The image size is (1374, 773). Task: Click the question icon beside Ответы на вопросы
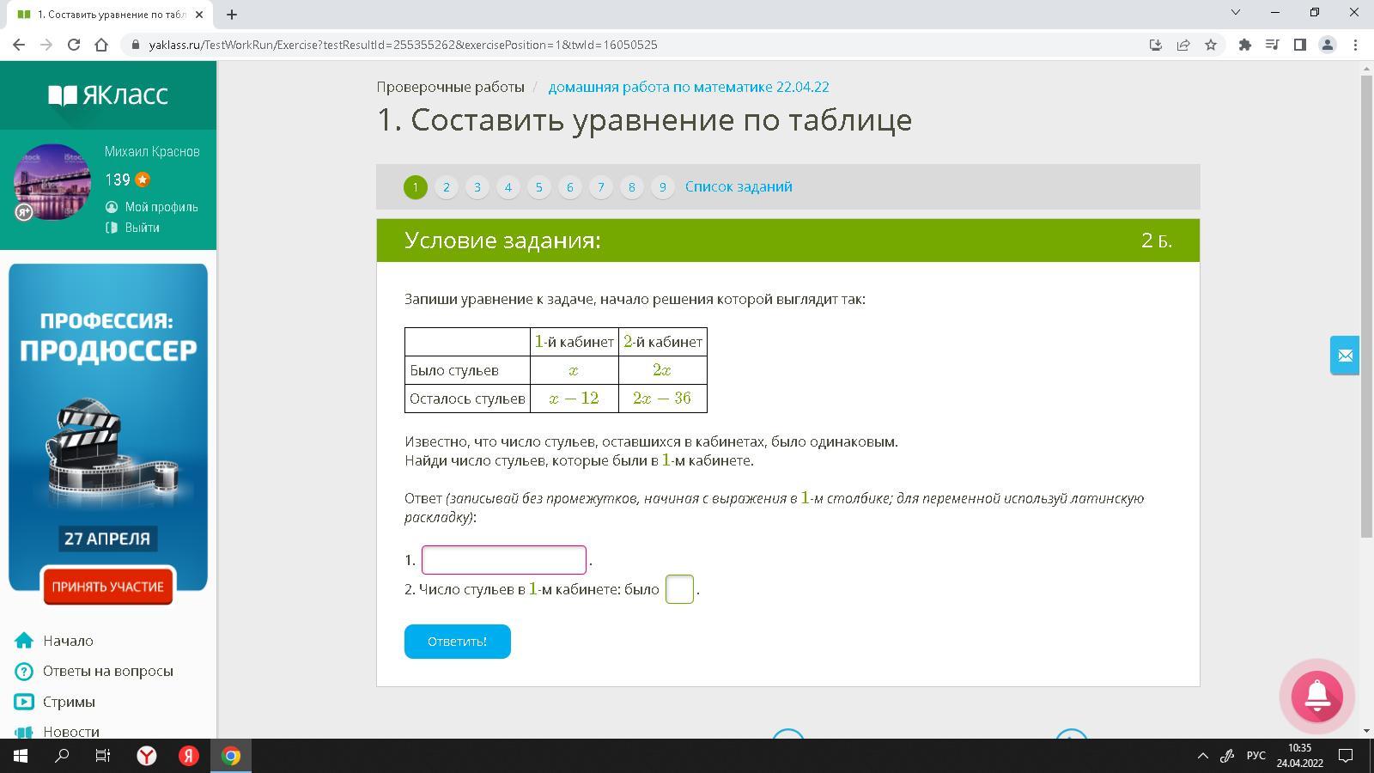click(x=24, y=671)
